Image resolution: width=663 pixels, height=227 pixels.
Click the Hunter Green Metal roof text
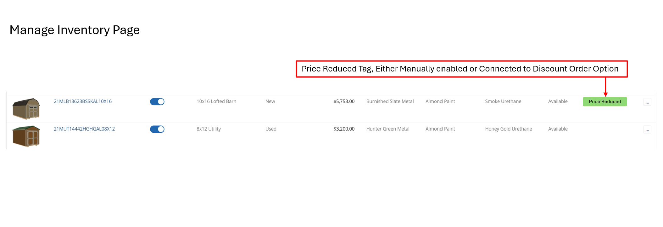(387, 129)
